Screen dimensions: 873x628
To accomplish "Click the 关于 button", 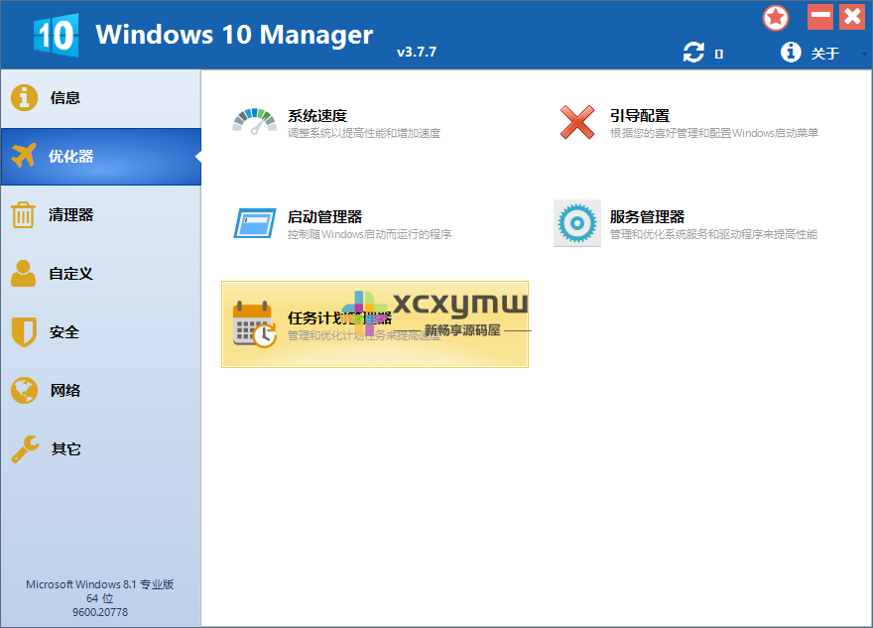I will (x=827, y=54).
